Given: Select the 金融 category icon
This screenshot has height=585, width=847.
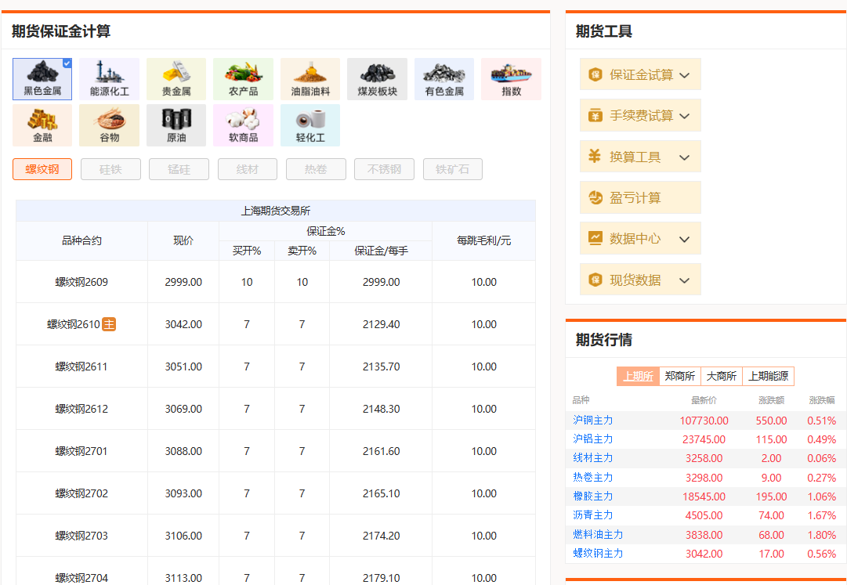Looking at the screenshot, I should coord(42,125).
